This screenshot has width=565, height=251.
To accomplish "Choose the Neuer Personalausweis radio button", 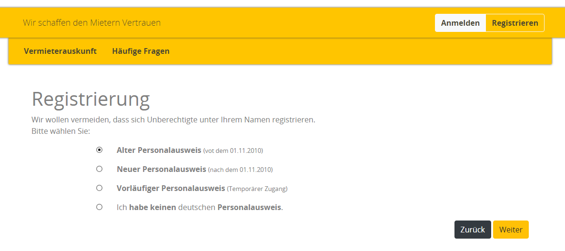I will coord(99,169).
